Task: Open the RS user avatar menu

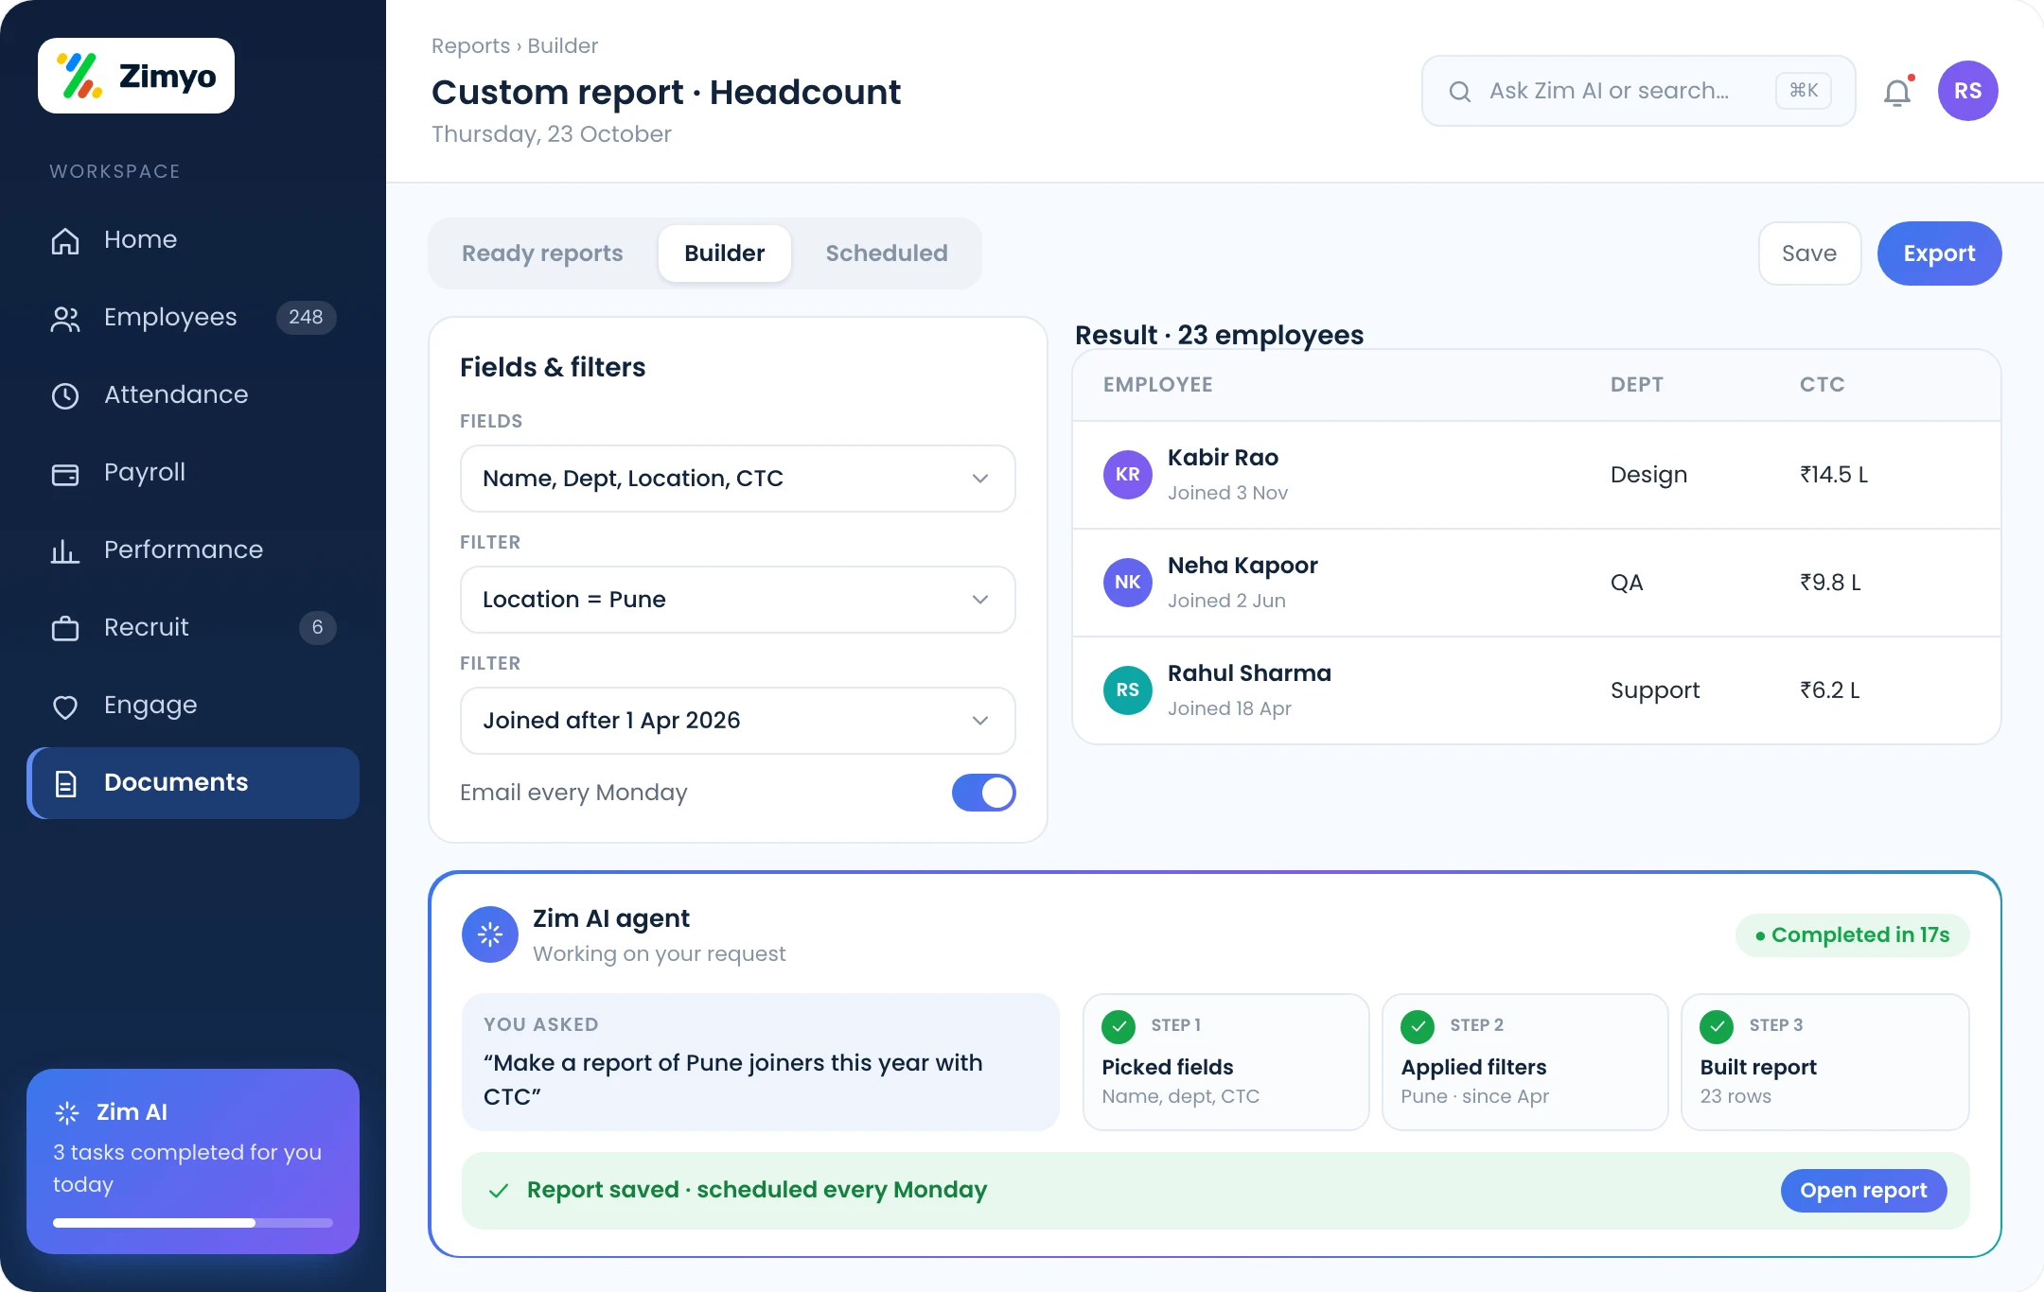Action: pyautogui.click(x=1967, y=91)
